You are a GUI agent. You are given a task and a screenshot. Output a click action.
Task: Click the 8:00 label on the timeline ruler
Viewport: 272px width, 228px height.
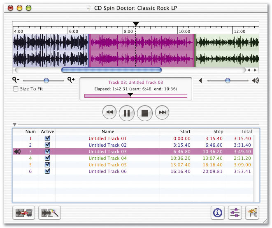[128, 31]
